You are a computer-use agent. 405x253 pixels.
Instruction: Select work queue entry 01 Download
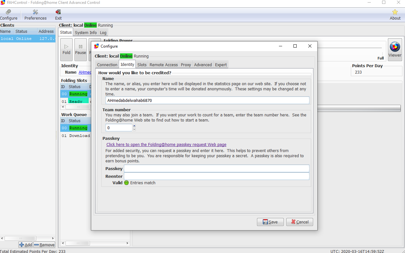76,136
